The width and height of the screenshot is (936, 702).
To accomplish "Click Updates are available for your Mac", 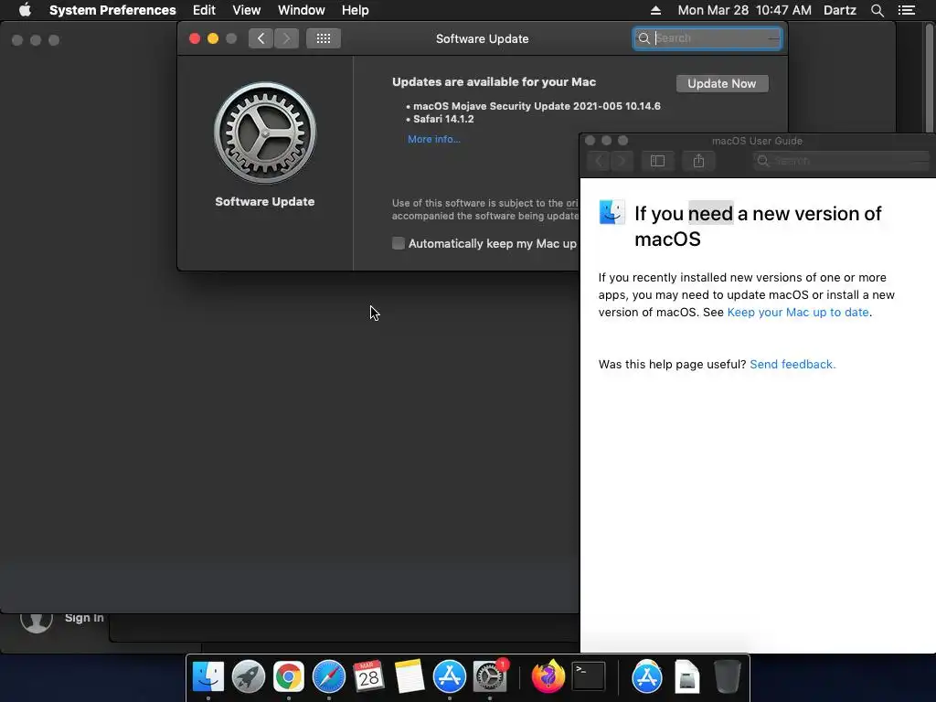I will [494, 81].
